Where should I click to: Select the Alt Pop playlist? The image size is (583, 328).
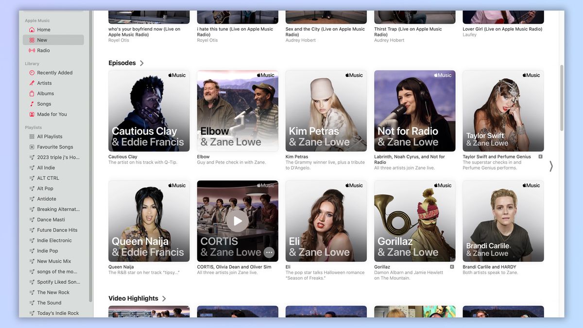(53, 189)
